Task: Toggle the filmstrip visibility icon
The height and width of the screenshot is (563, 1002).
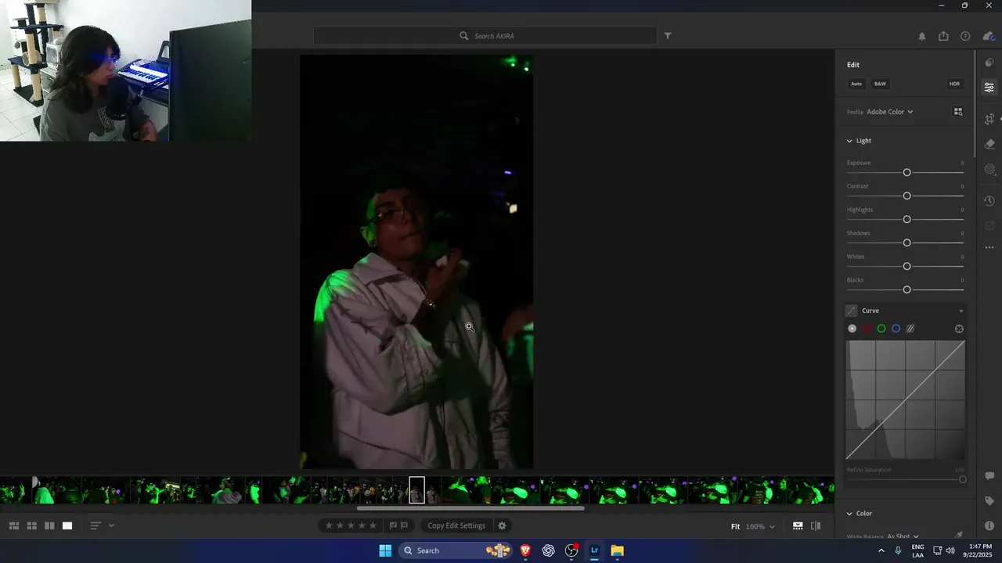Action: click(798, 526)
